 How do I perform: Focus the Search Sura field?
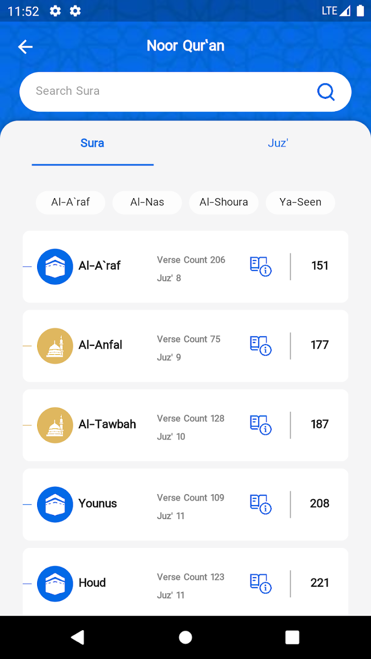pos(169,92)
